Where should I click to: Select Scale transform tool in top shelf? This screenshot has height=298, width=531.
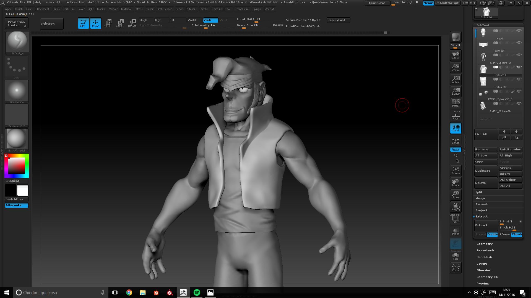(119, 23)
